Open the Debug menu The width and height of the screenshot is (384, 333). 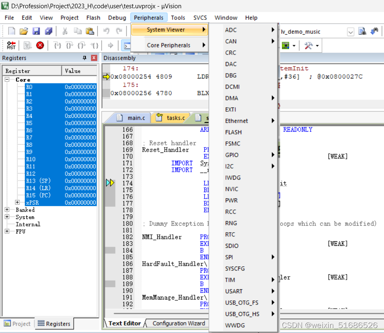click(x=117, y=18)
